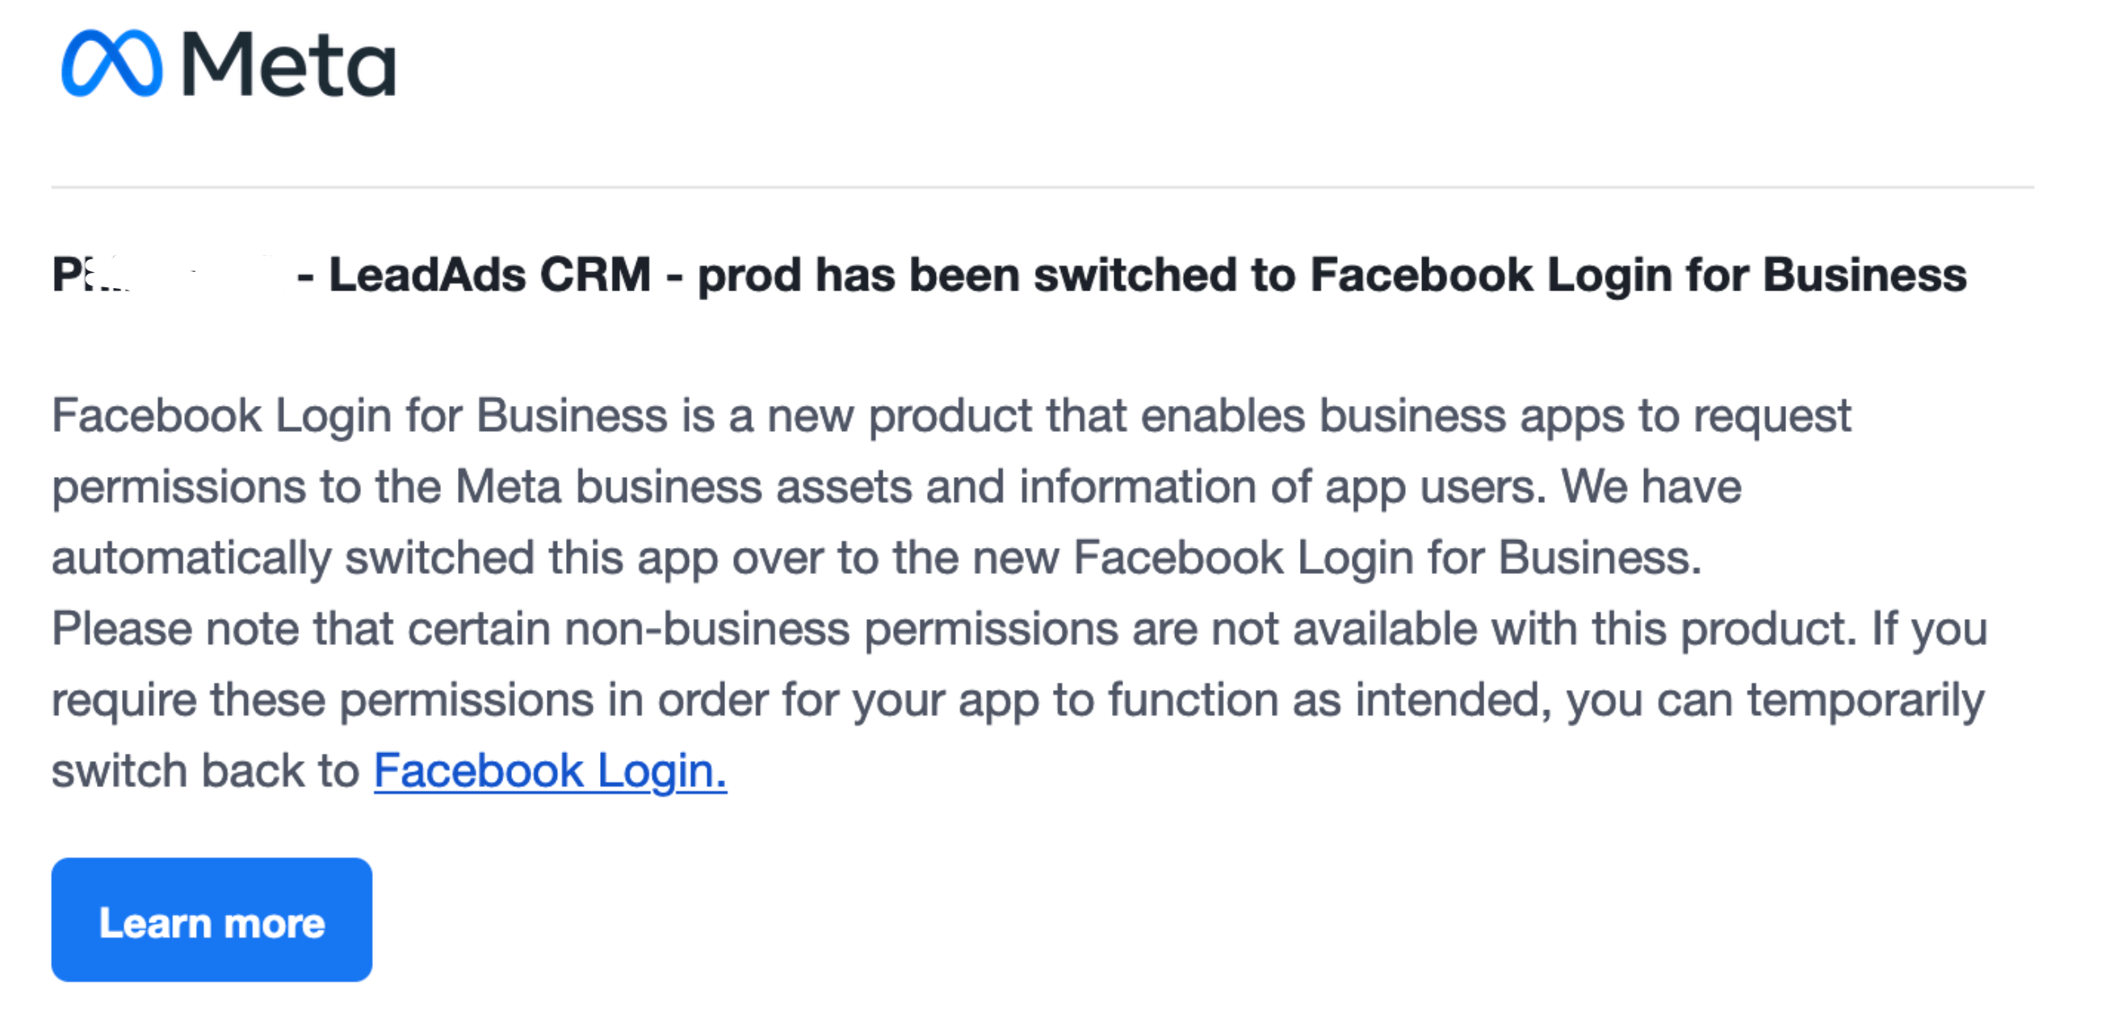2114x1012 pixels.
Task: Click 'Meta business assets' in the paragraph
Action: point(683,487)
